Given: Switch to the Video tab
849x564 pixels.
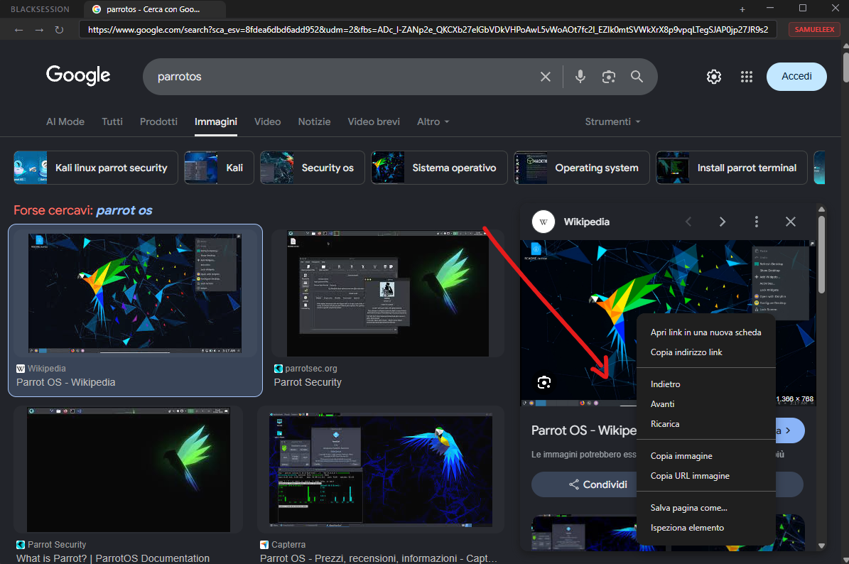Looking at the screenshot, I should tap(267, 121).
